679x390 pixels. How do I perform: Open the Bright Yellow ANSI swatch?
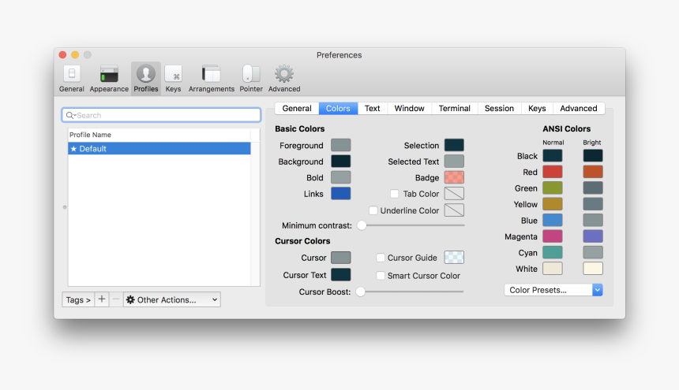pos(593,204)
